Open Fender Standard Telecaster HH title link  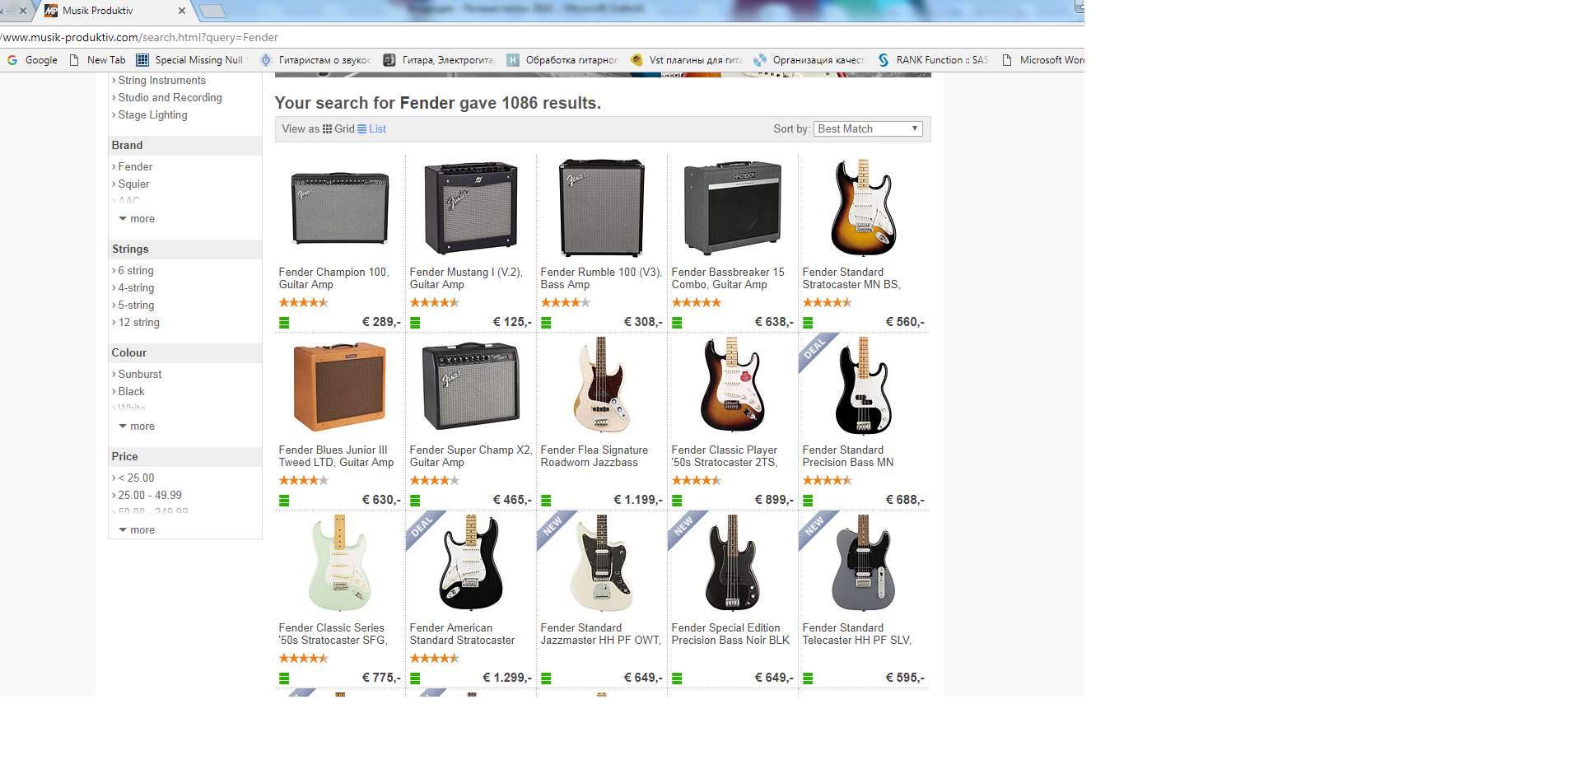856,634
